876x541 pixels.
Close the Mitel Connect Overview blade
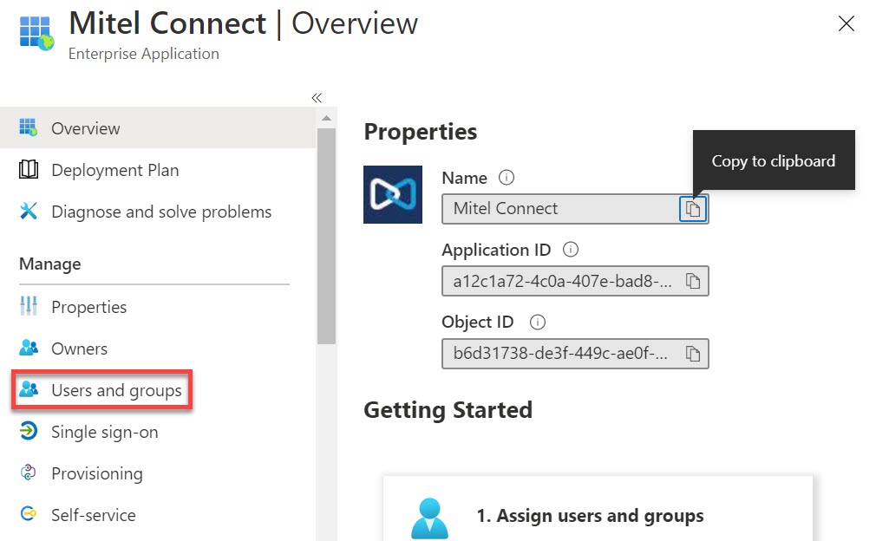coord(846,23)
